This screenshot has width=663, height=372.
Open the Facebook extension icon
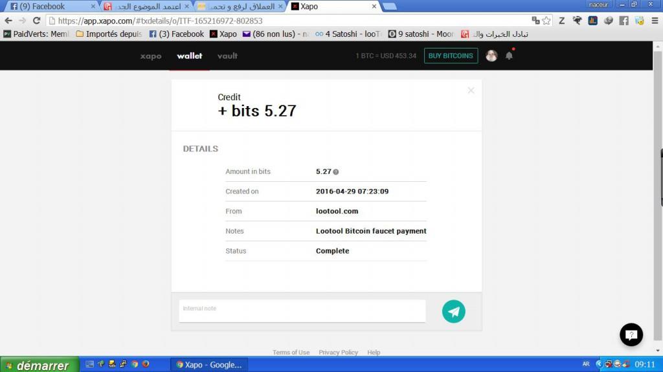tap(624, 20)
